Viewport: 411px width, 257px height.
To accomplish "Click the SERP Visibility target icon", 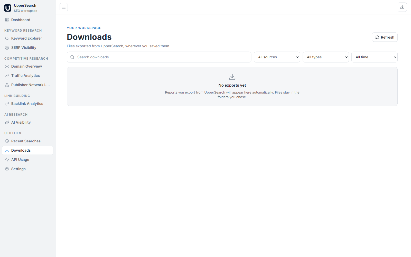I will click(x=7, y=48).
